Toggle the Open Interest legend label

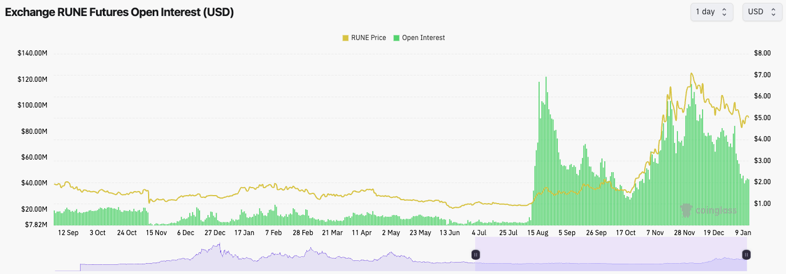(x=423, y=38)
